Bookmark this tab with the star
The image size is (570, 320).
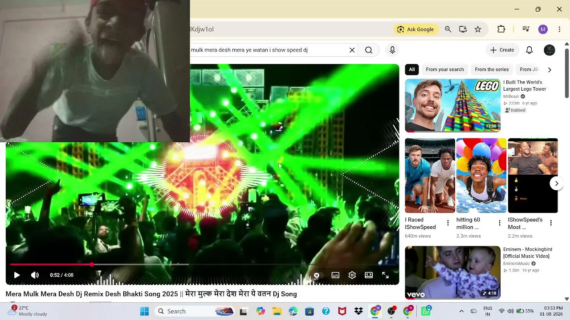pyautogui.click(x=478, y=29)
